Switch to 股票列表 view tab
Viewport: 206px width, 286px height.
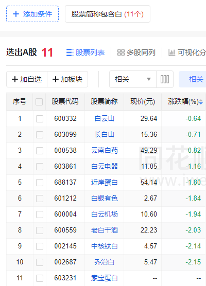(x=85, y=52)
